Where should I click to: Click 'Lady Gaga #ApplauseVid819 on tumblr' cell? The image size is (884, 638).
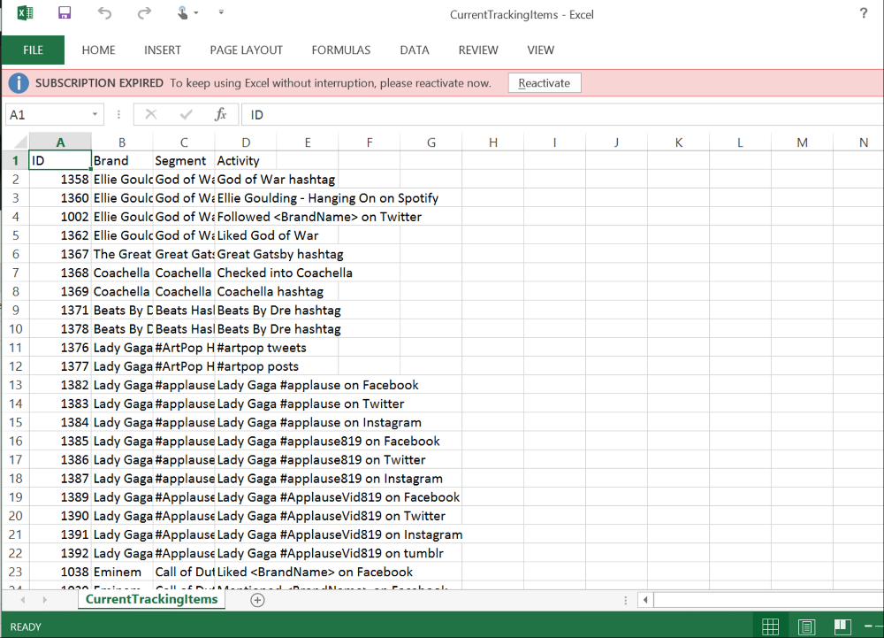pos(331,553)
